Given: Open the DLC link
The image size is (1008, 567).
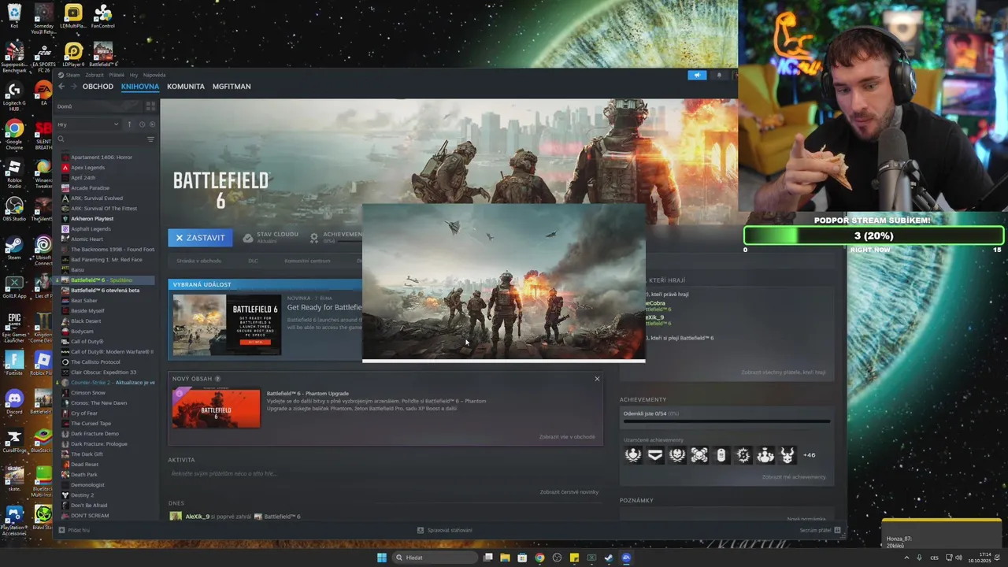Looking at the screenshot, I should tap(253, 261).
